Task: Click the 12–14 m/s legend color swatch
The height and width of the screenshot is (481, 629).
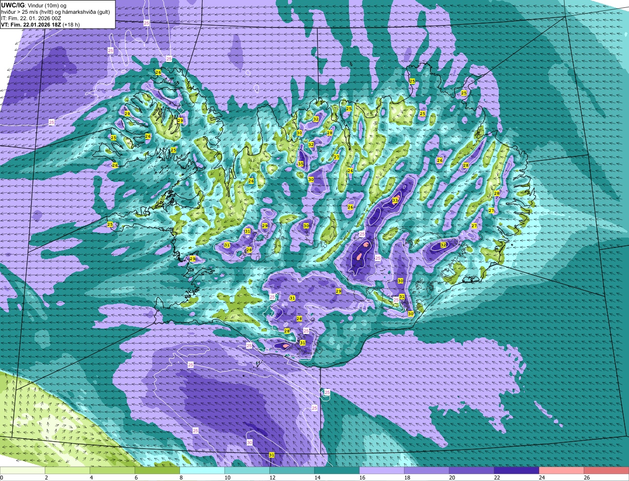Action: [292, 470]
